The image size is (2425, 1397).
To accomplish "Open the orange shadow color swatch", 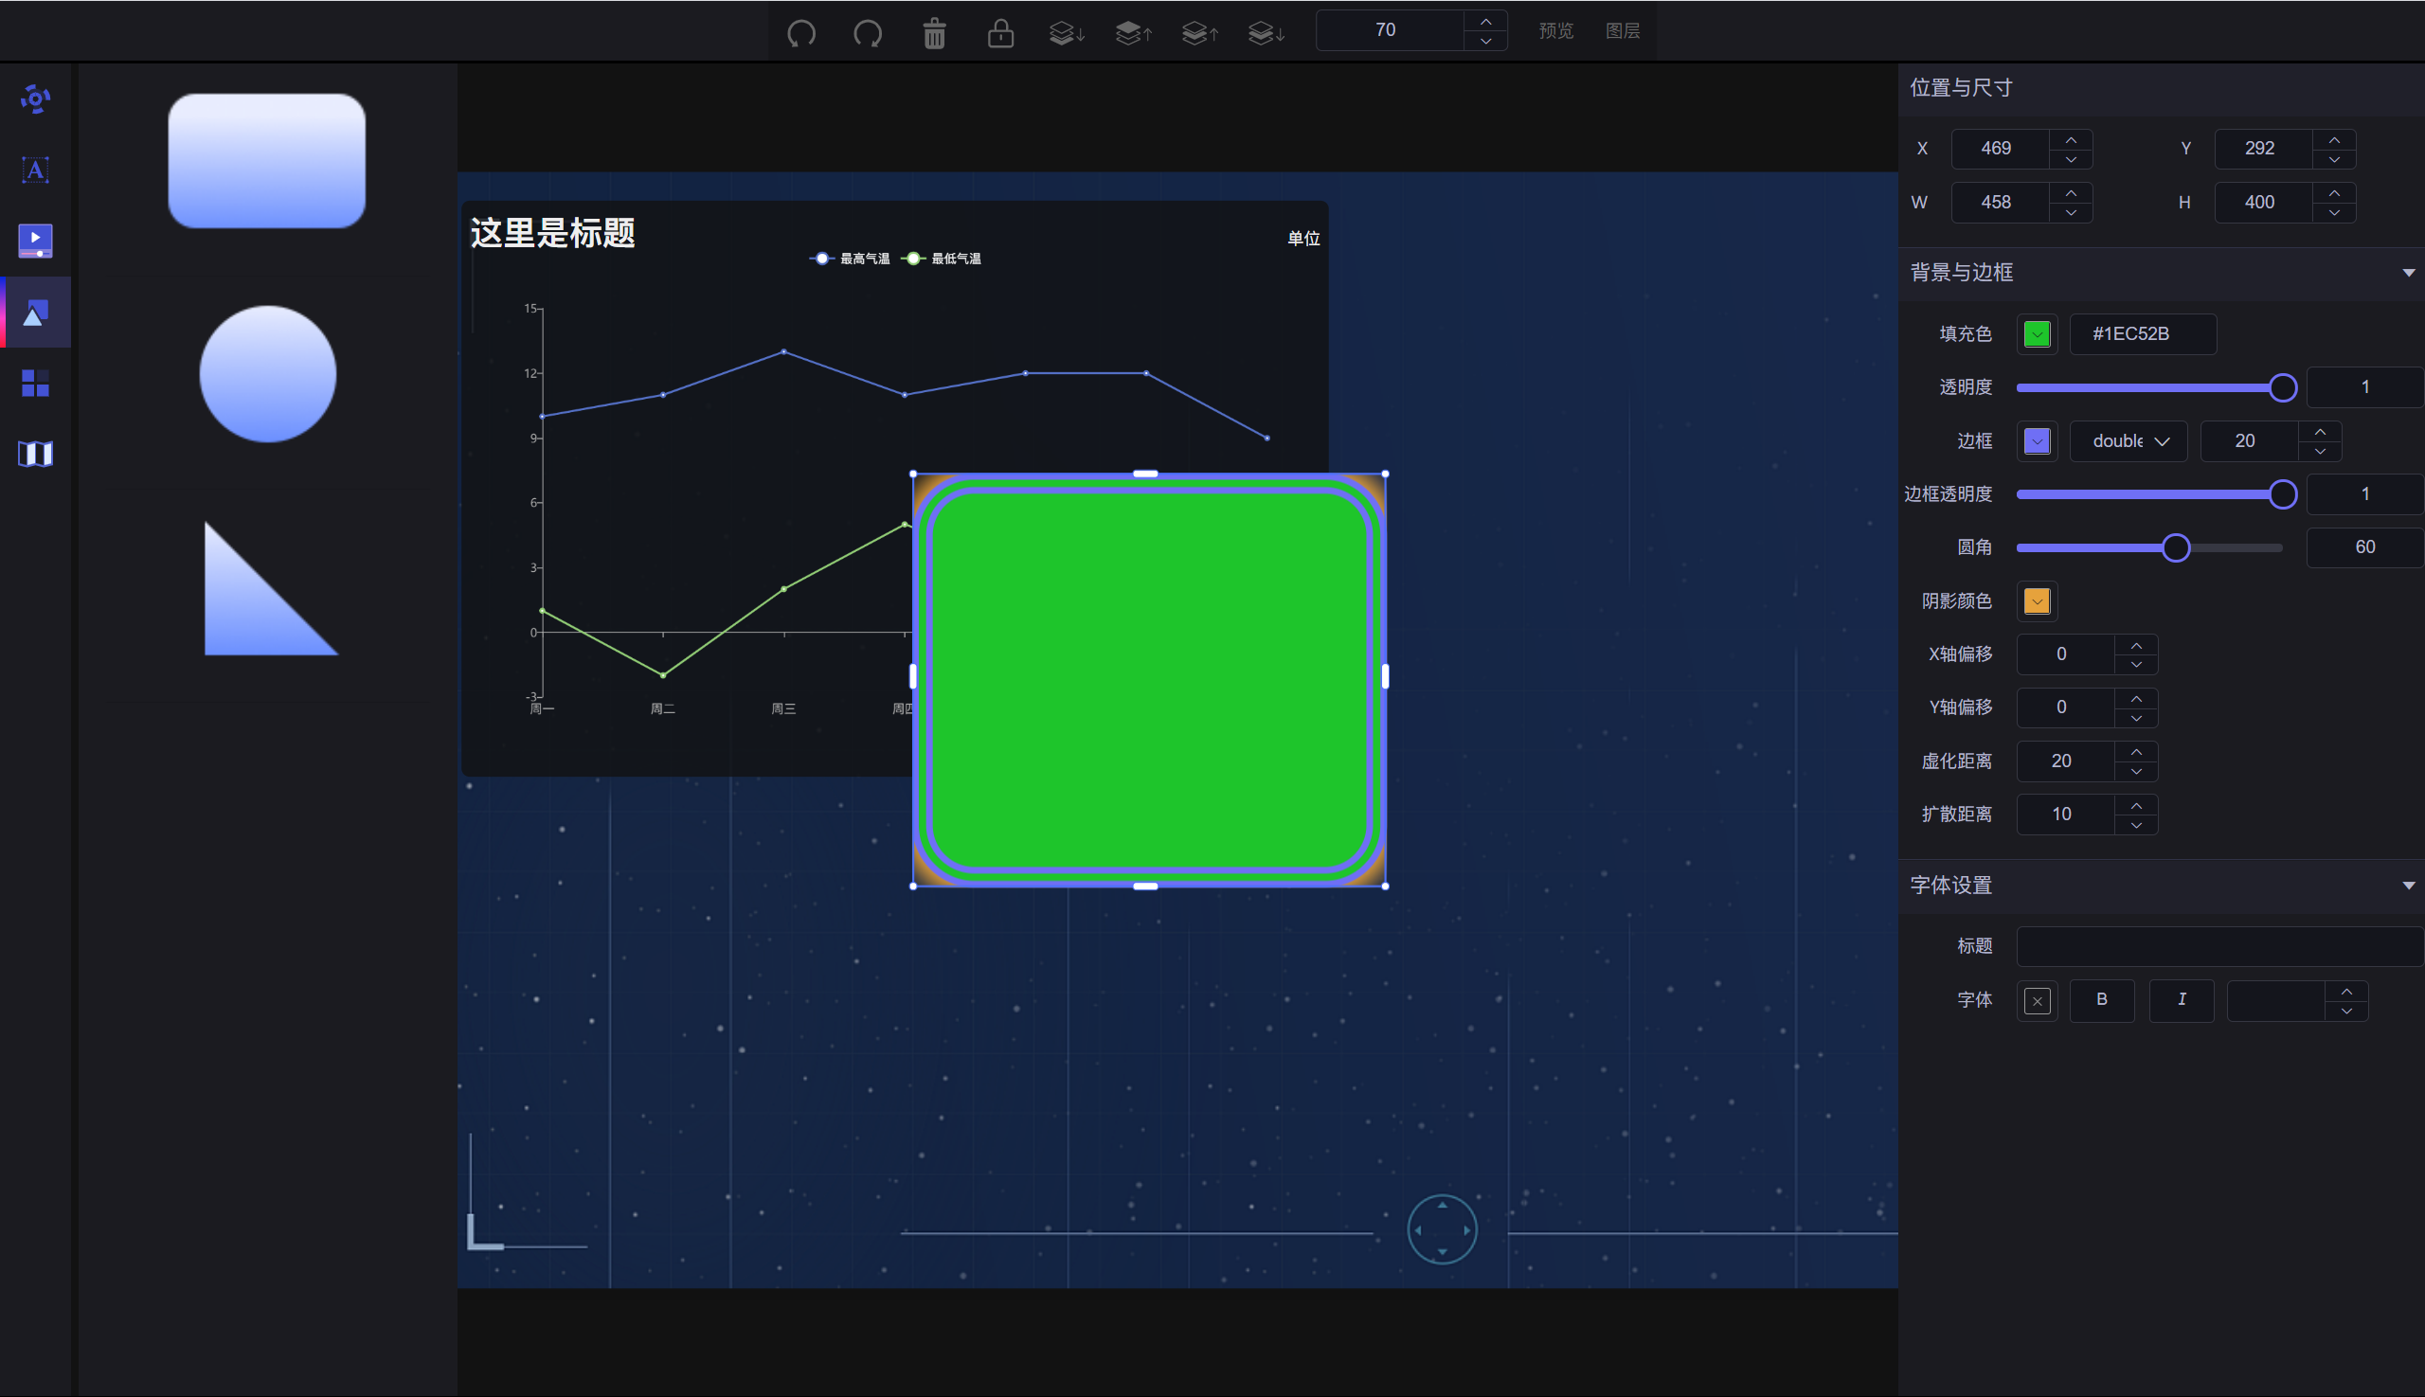I will [x=2037, y=600].
